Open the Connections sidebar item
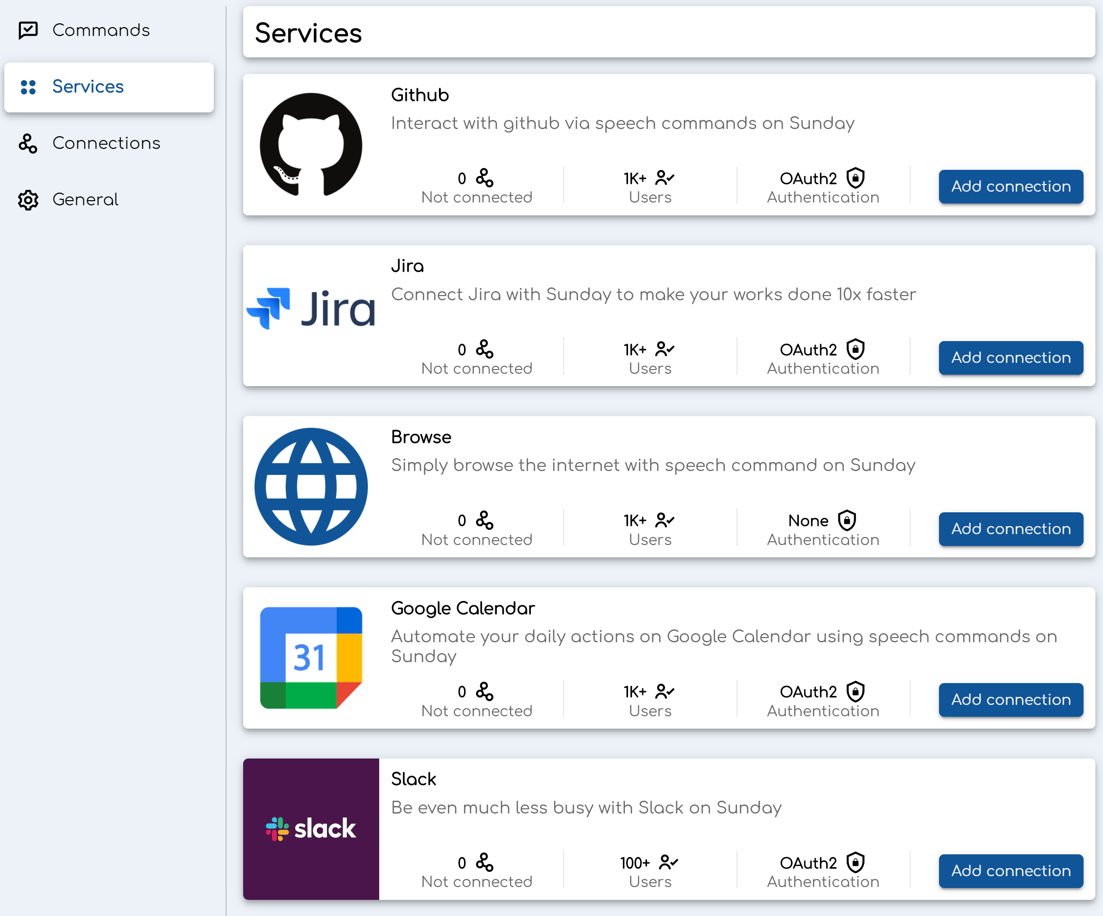Viewport: 1103px width, 916px height. (x=106, y=143)
